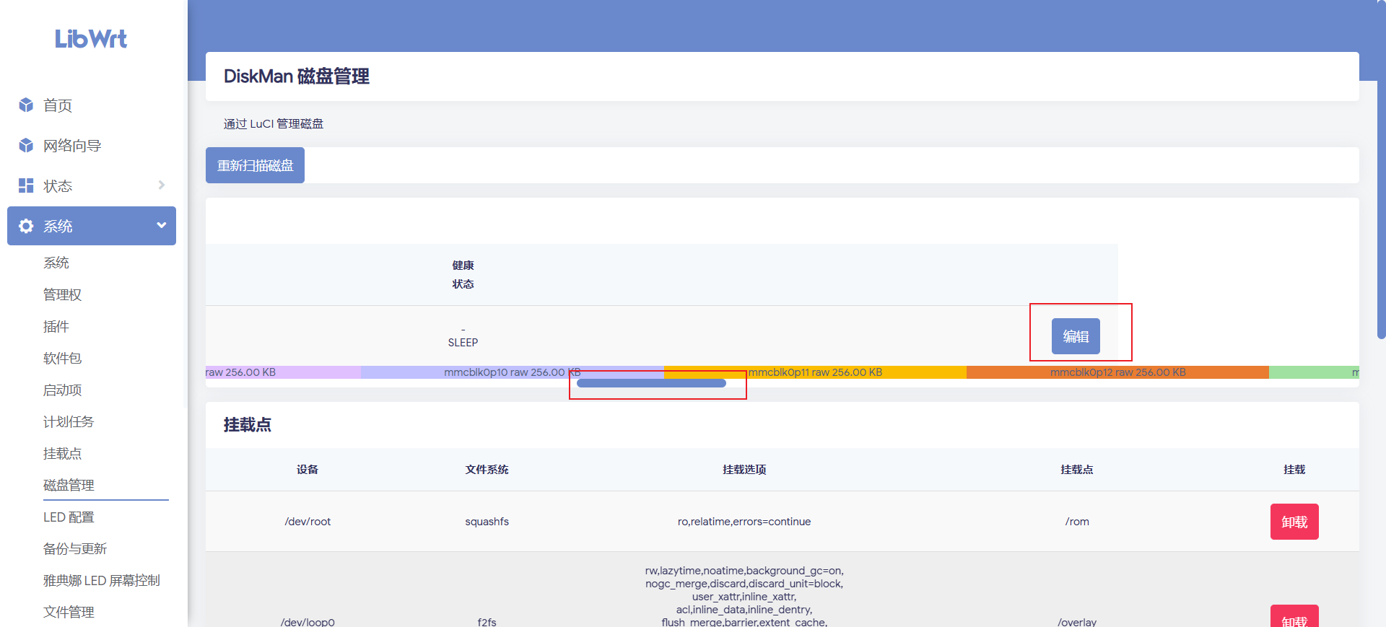Screen dimensions: 1386x627
Task: Select the mmcblk0p12 raw partition segment
Action: 1117,372
